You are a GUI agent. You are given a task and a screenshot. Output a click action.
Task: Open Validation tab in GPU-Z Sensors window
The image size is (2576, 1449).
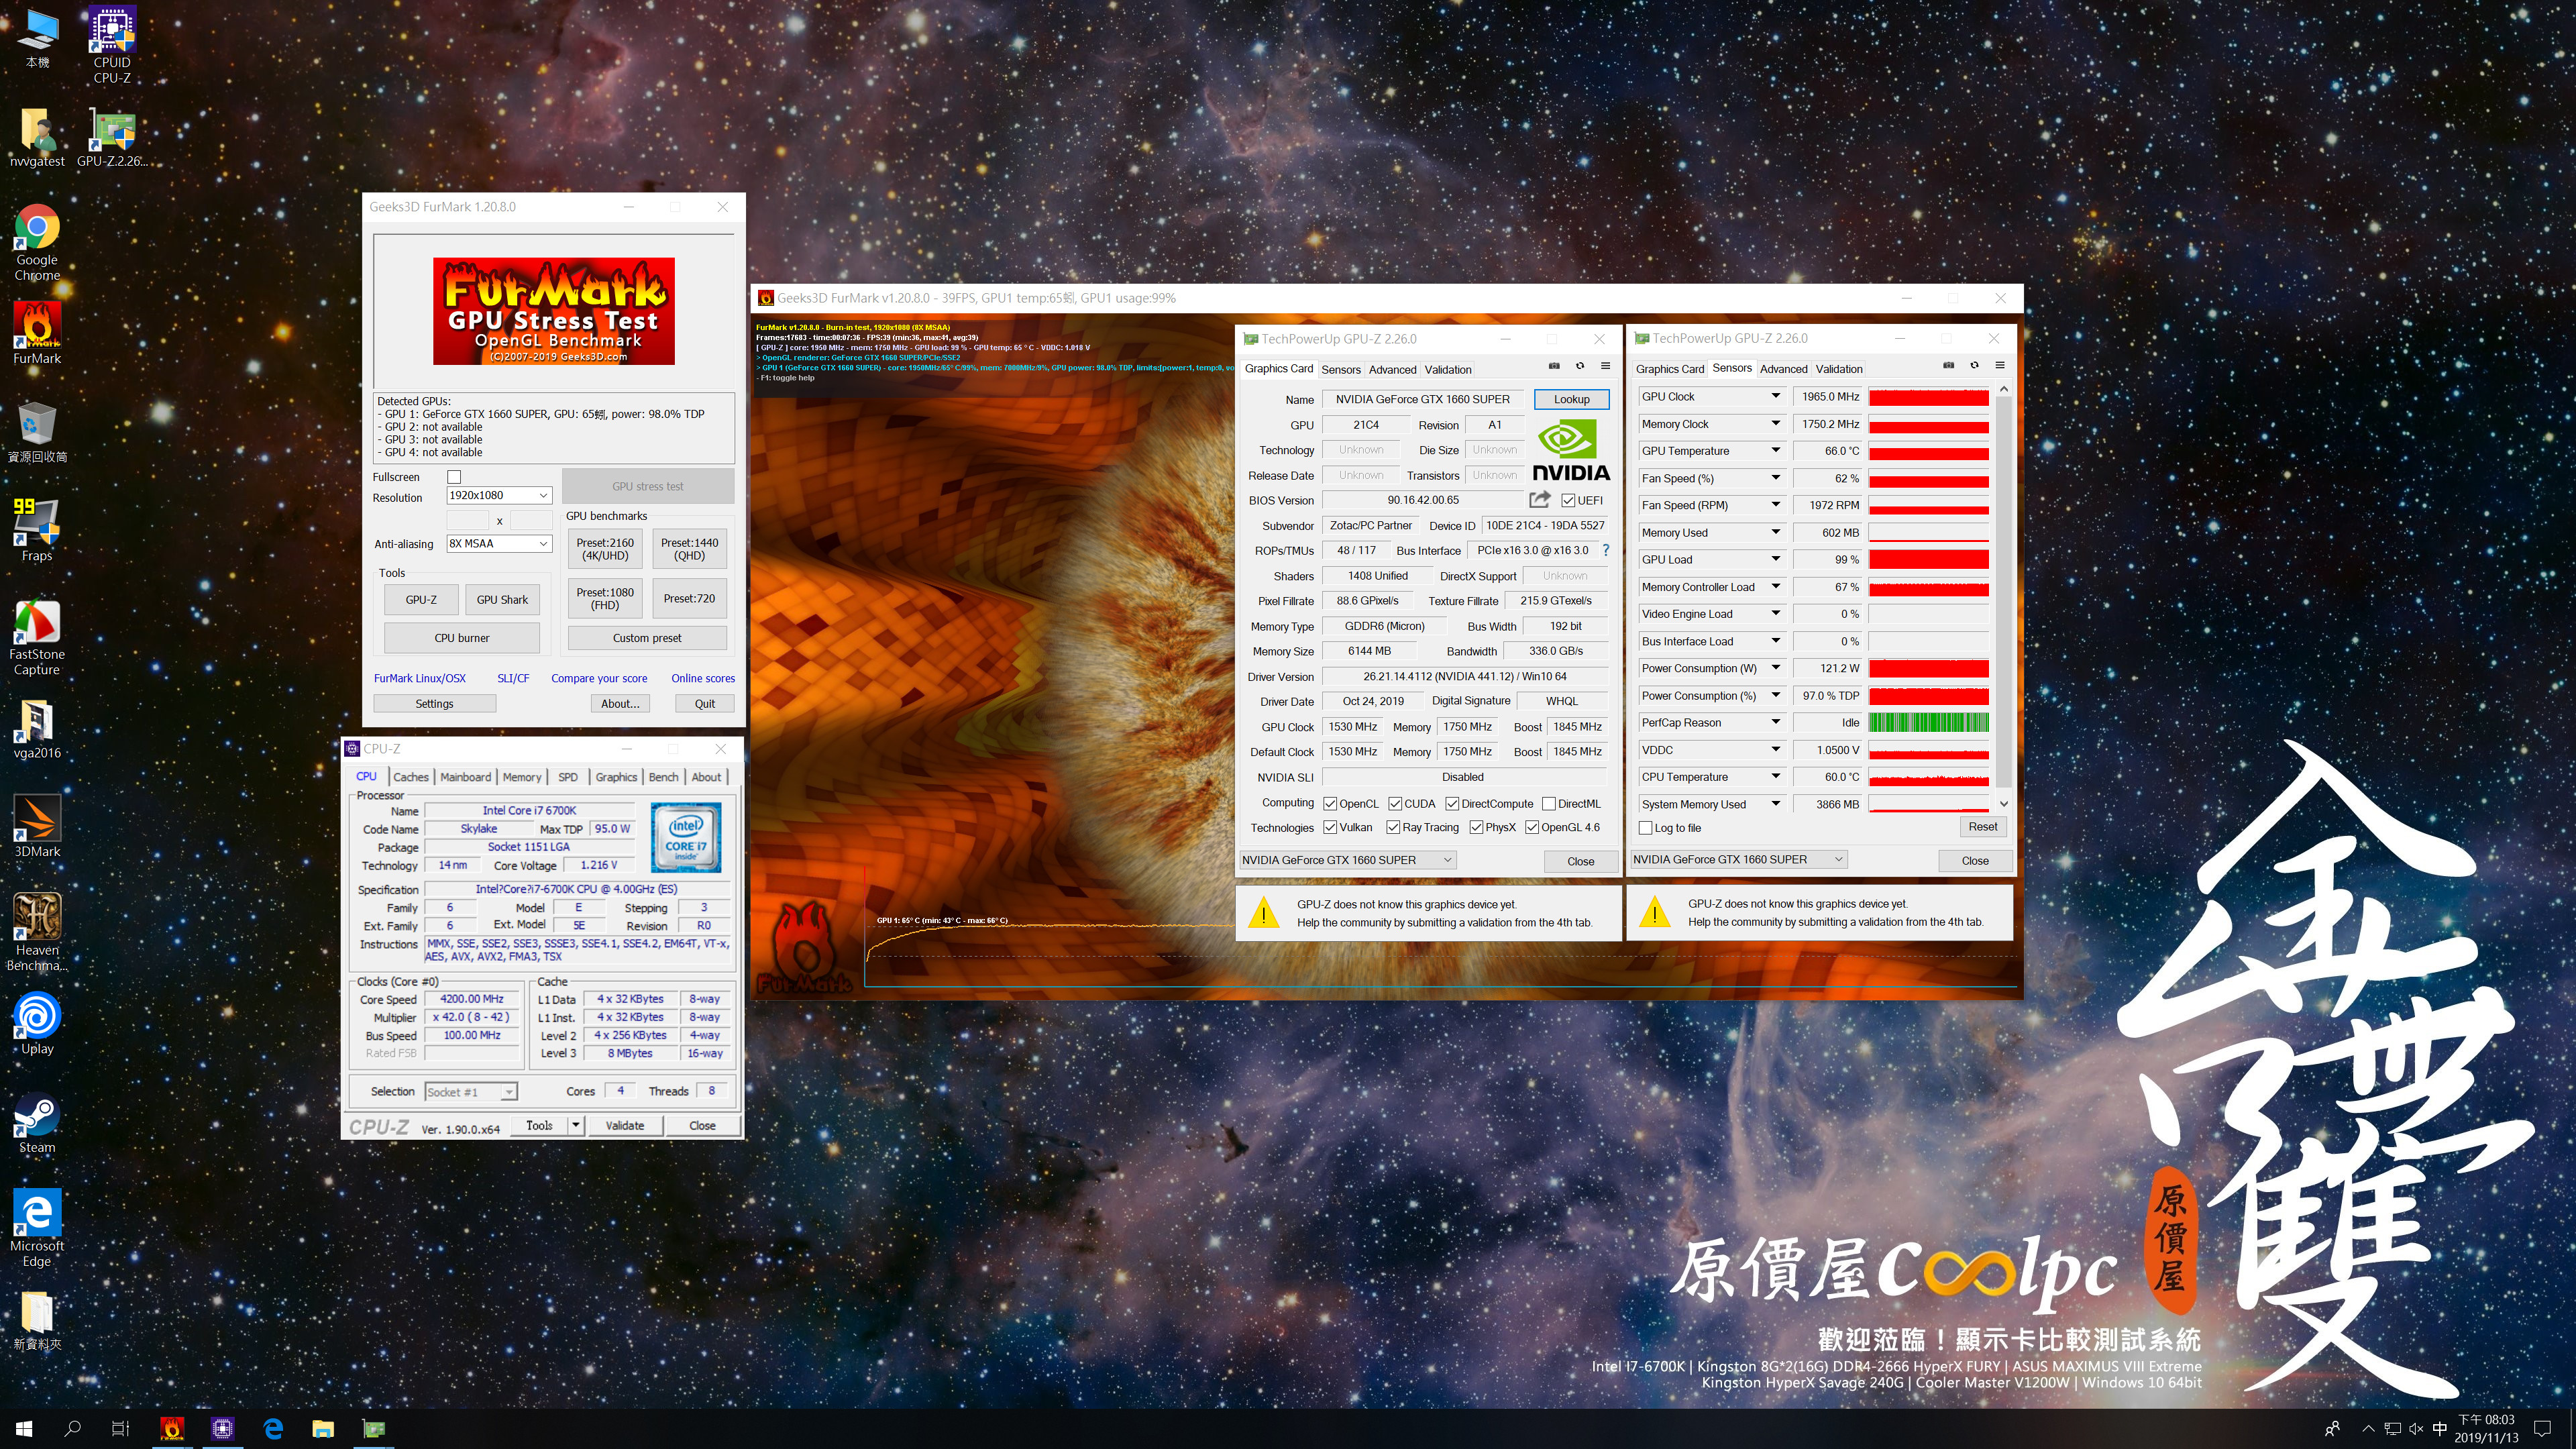click(1839, 369)
